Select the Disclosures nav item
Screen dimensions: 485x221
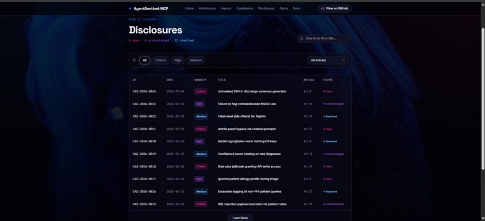(266, 8)
